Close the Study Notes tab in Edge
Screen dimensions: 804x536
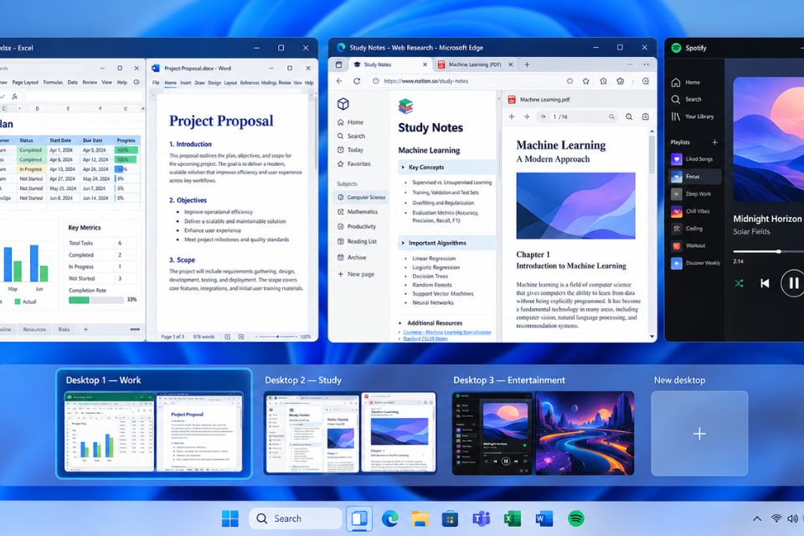pyautogui.click(x=425, y=64)
